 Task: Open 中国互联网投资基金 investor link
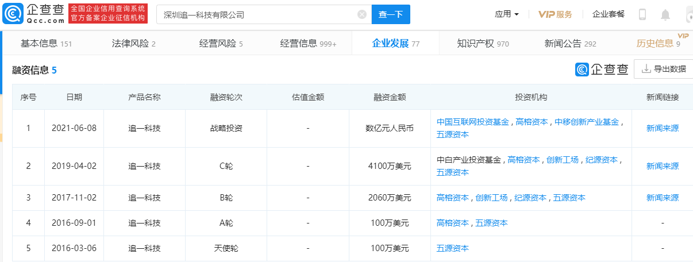pos(473,122)
